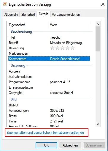This screenshot has height=151, width=108.
Task: Set Bewertung to five stars
Action: click(73, 48)
